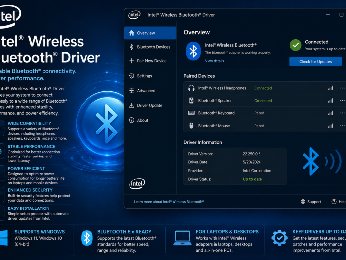346x260 pixels.
Task: Maximize the Intel Bluetooth Driver window
Action: 341,15
